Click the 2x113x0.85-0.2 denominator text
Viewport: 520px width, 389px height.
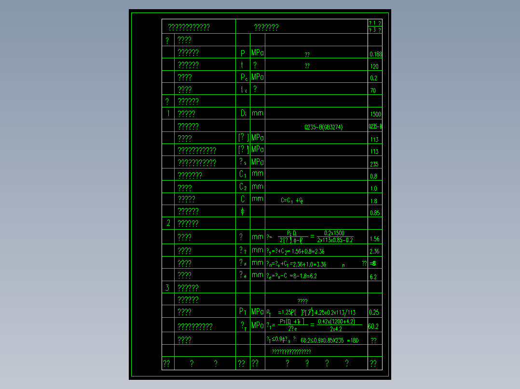[335, 240]
